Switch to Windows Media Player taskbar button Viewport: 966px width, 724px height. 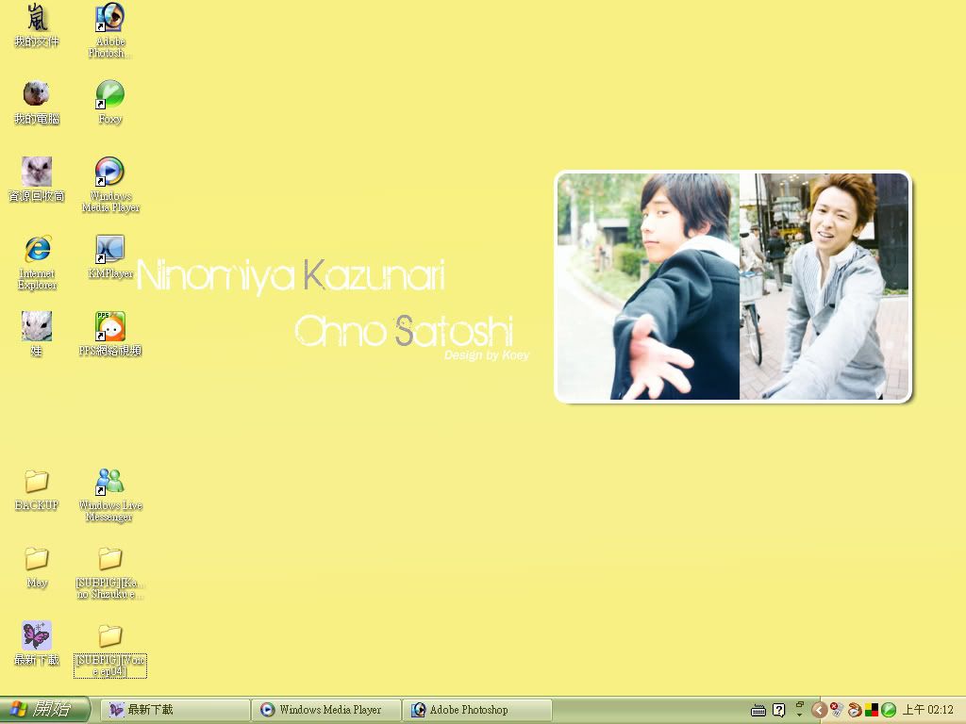pyautogui.click(x=326, y=710)
